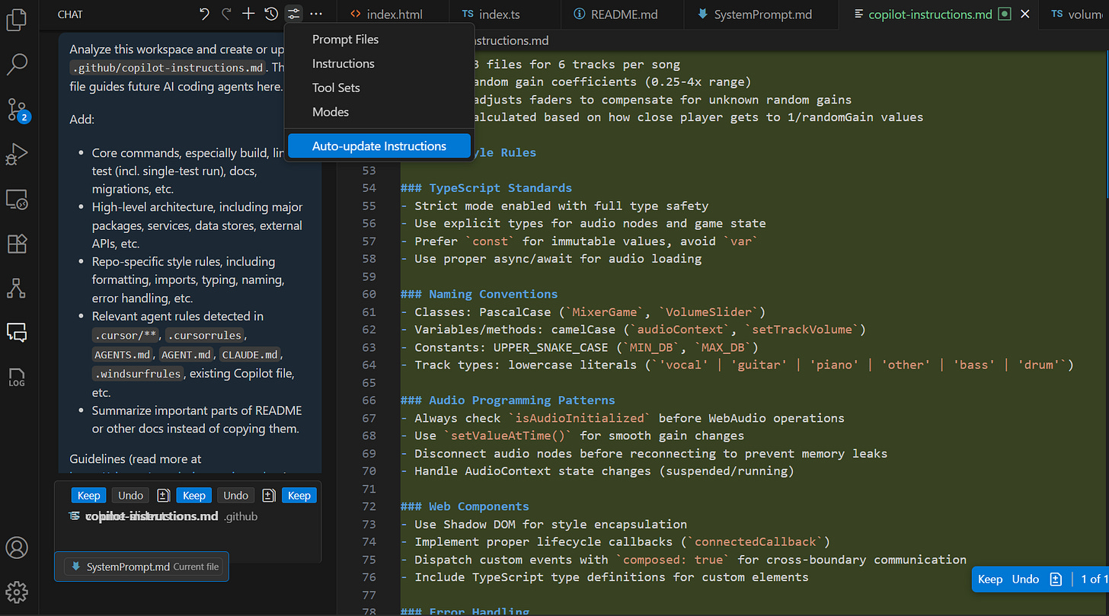Toggle SystemPrompt.md current file context chip

tap(141, 567)
